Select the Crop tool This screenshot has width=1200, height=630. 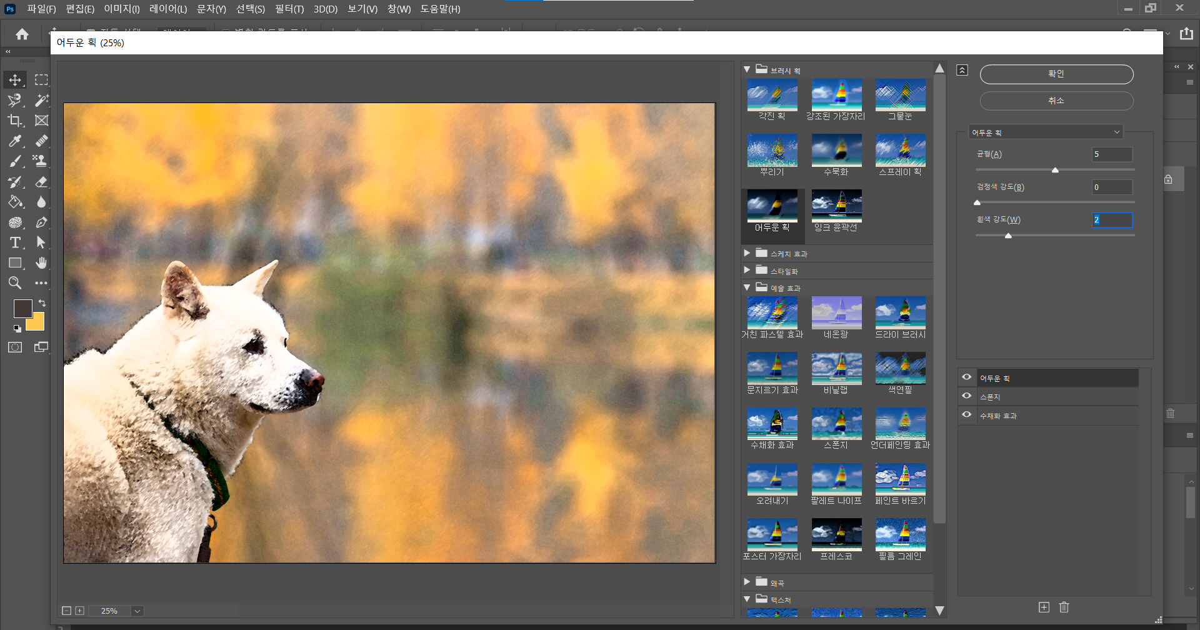coord(15,121)
